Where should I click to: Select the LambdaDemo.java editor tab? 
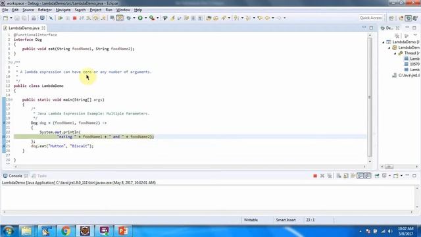coord(24,28)
